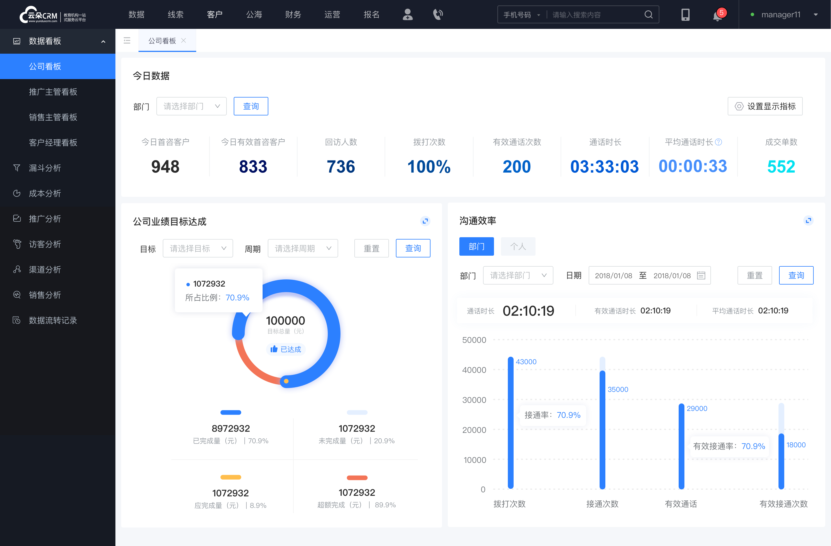Open the 部门 dropdown in 今日数据 filter
The image size is (831, 546).
[191, 106]
